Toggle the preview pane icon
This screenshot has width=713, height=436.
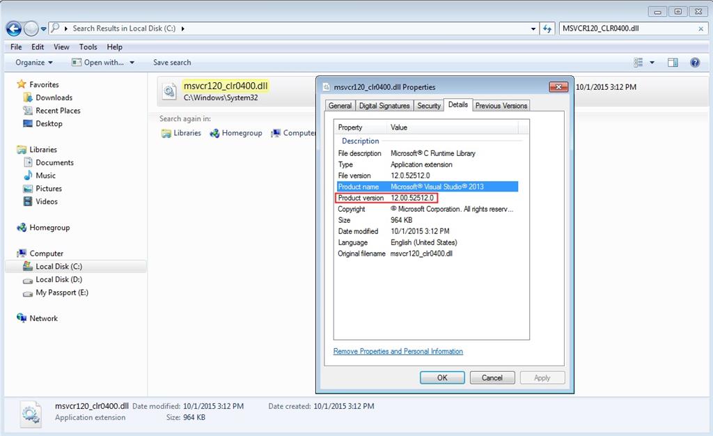point(673,62)
